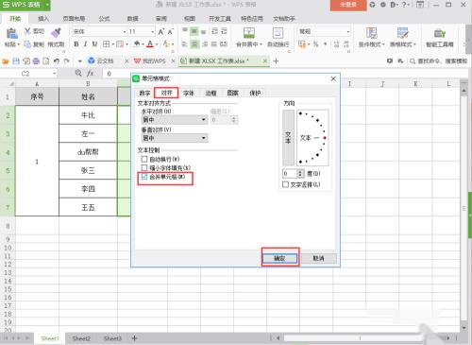472x345 pixels.
Task: Click the Open folder icon in quick access bar
Action: pos(6,60)
